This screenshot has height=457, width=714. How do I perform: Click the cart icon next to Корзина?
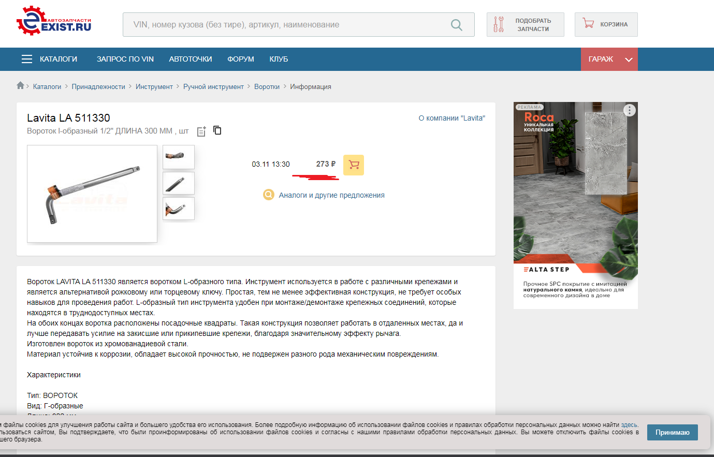point(588,23)
